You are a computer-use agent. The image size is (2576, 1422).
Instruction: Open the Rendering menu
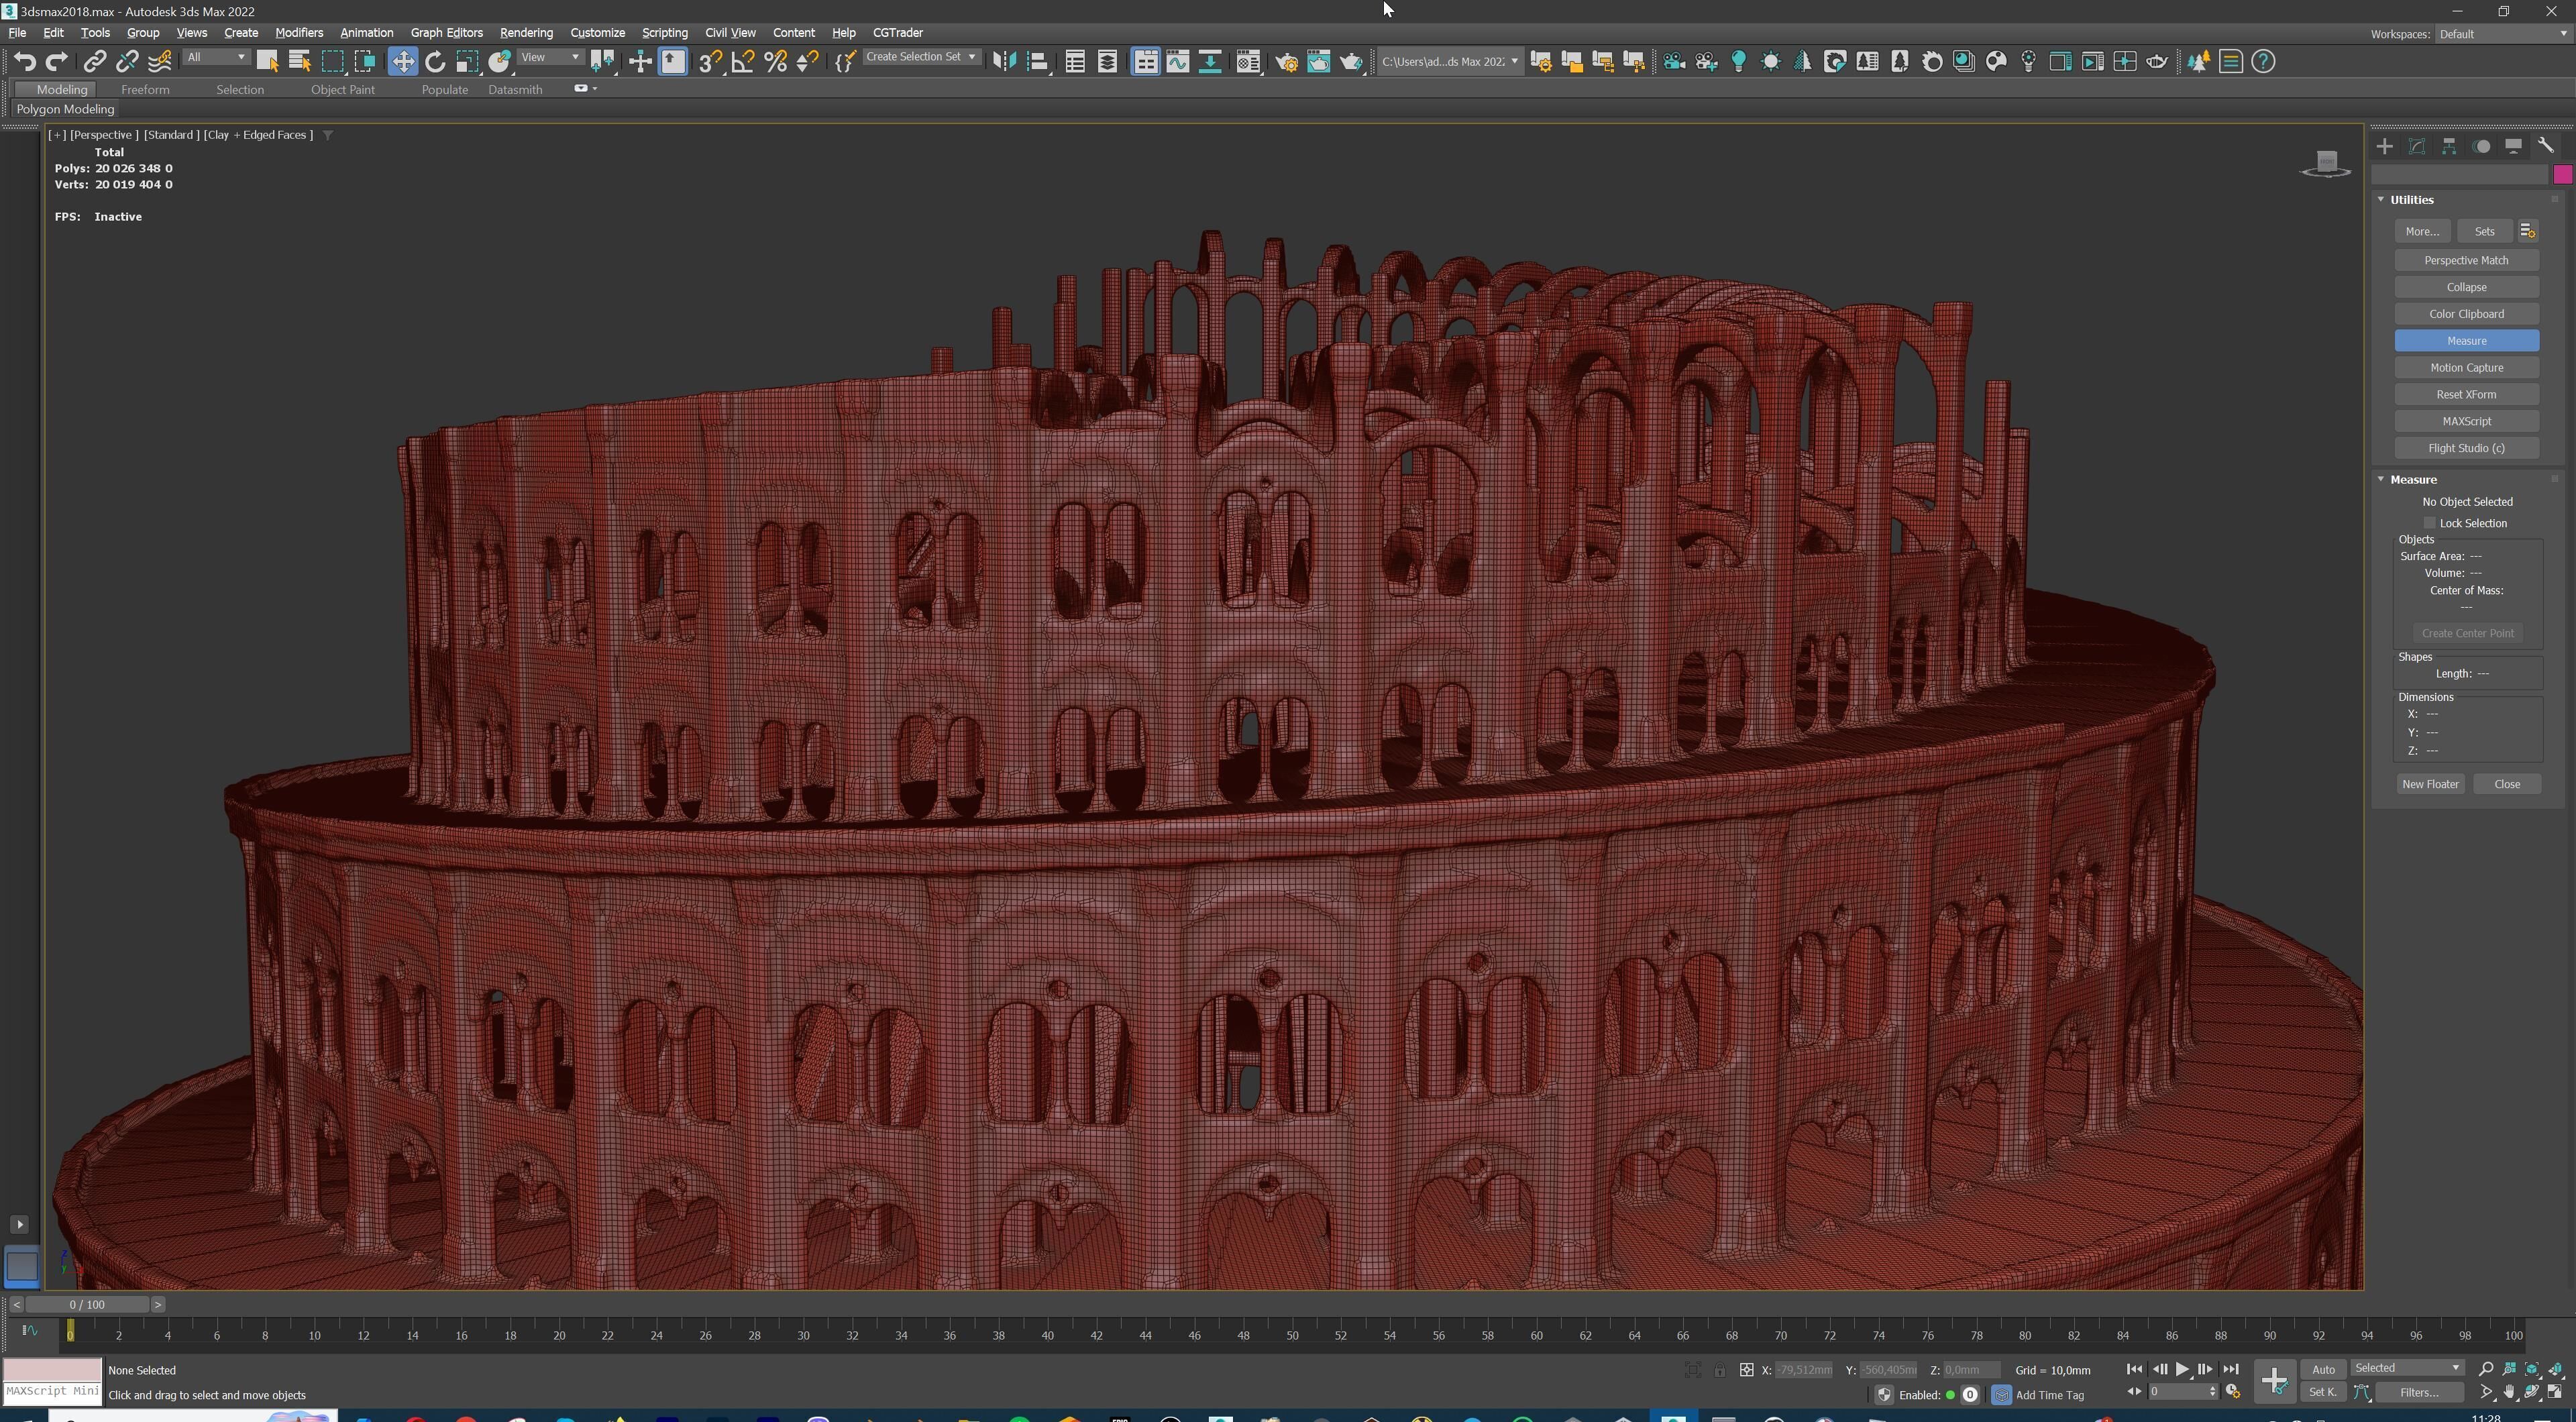coord(526,32)
